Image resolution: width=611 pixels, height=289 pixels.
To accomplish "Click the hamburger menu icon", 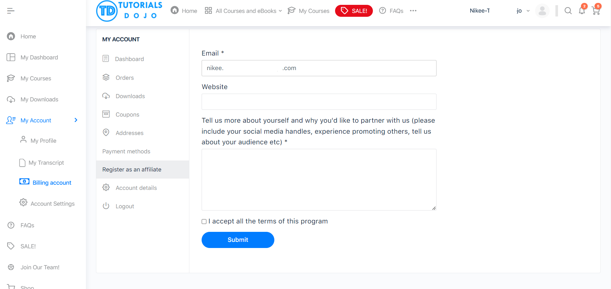I will (11, 11).
